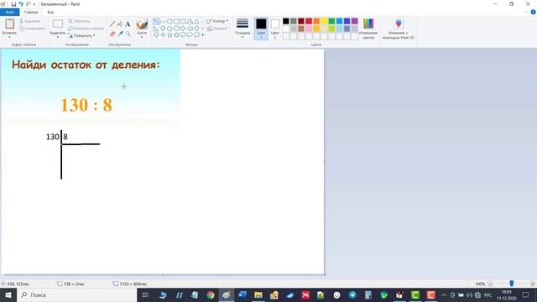Choose the Five-point star shape
Viewport: 537px width, 302px height.
click(x=169, y=34)
